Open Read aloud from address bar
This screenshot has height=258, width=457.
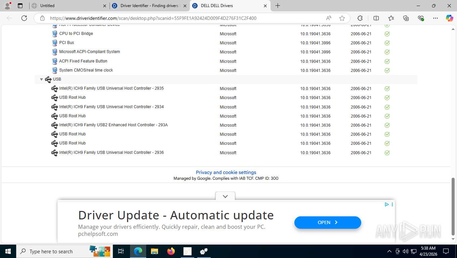coord(329,18)
